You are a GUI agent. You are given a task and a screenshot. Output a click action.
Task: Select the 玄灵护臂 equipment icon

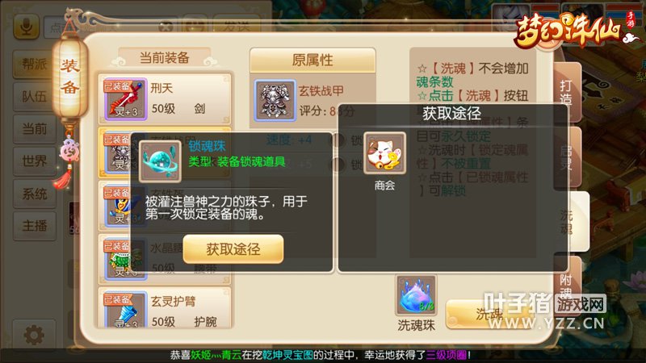pos(125,310)
